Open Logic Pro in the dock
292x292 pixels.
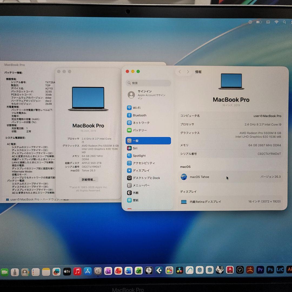pyautogui.click(x=149, y=270)
